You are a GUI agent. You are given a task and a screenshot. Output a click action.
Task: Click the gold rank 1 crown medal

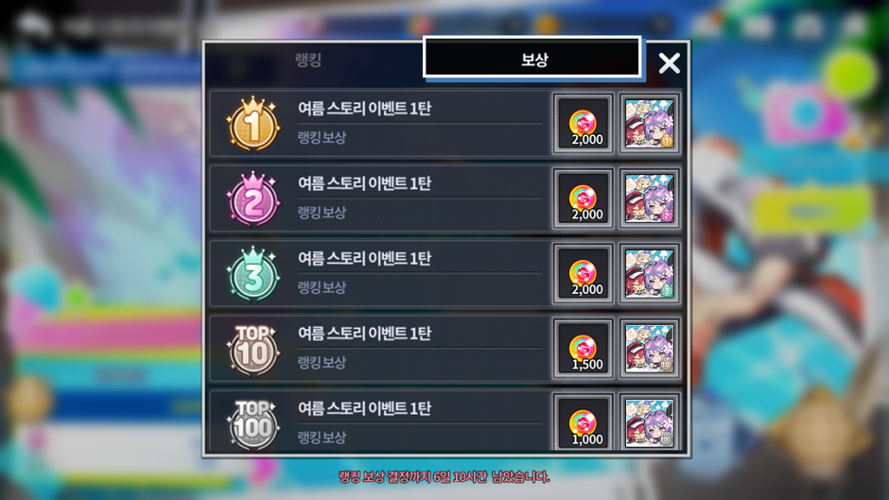(x=253, y=124)
